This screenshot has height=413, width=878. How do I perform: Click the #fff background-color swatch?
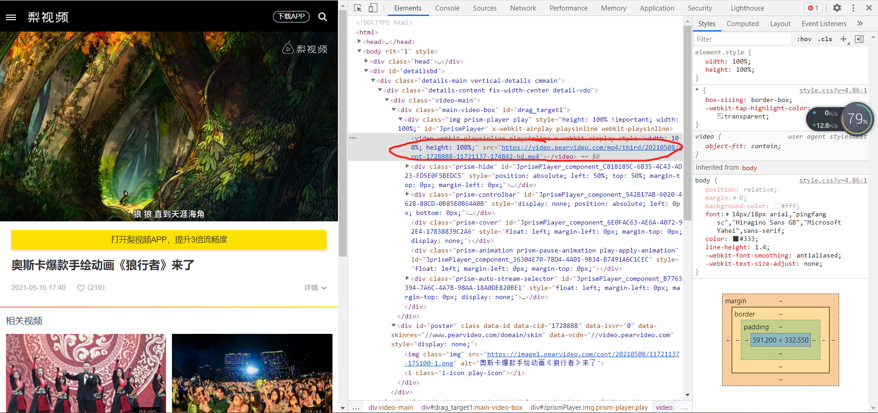(777, 206)
